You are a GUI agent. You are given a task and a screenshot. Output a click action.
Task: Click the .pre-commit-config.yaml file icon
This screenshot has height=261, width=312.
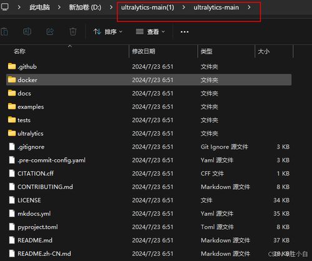click(12, 160)
